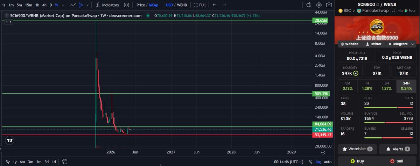420x166 pixels.
Task: Open the quick search icon
Action: (x=308, y=5)
